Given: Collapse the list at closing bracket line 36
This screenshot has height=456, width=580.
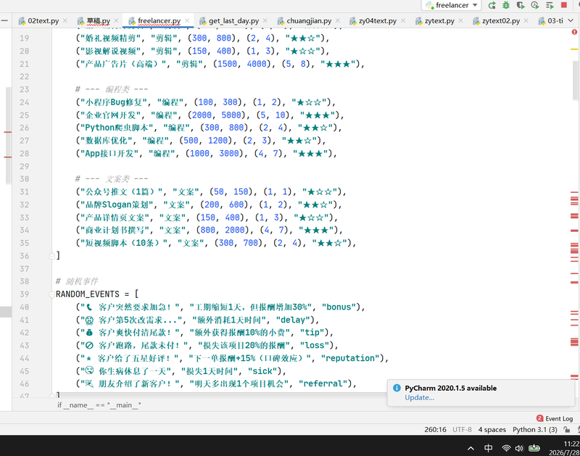Looking at the screenshot, I should click(x=51, y=256).
